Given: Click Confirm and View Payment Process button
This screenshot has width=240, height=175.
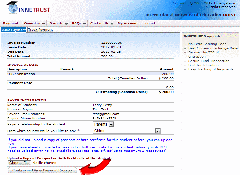Looking at the screenshot, I should tap(42, 170).
